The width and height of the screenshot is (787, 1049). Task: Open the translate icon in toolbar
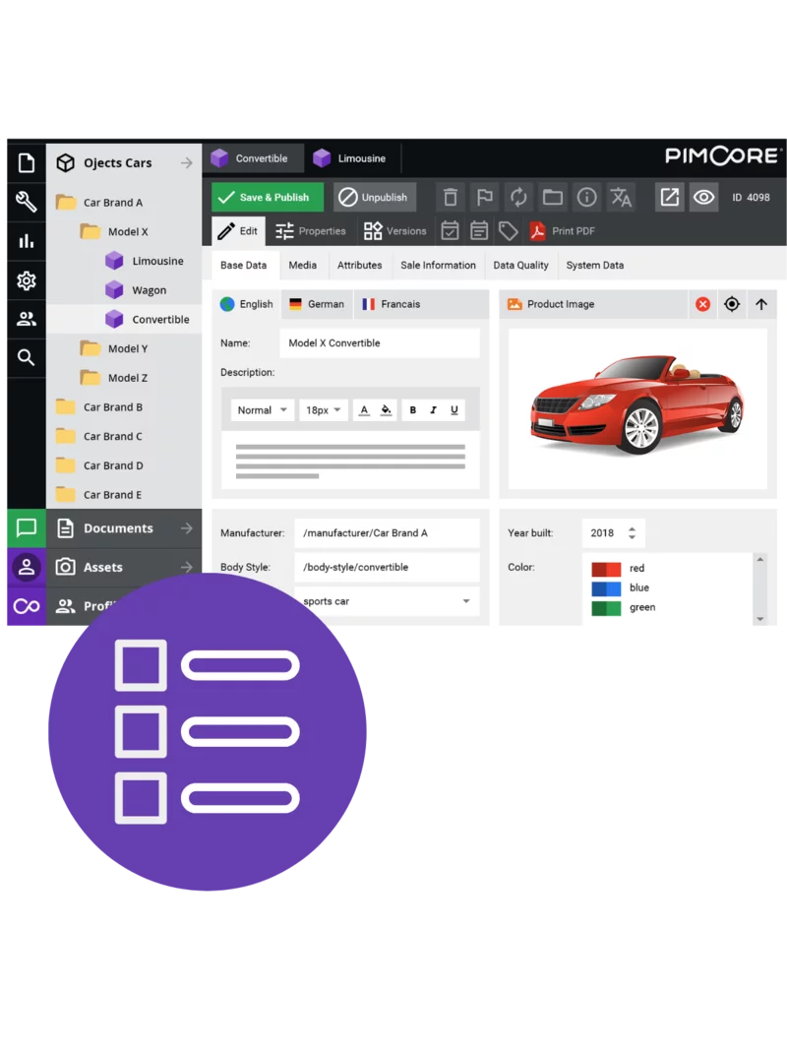coord(621,197)
